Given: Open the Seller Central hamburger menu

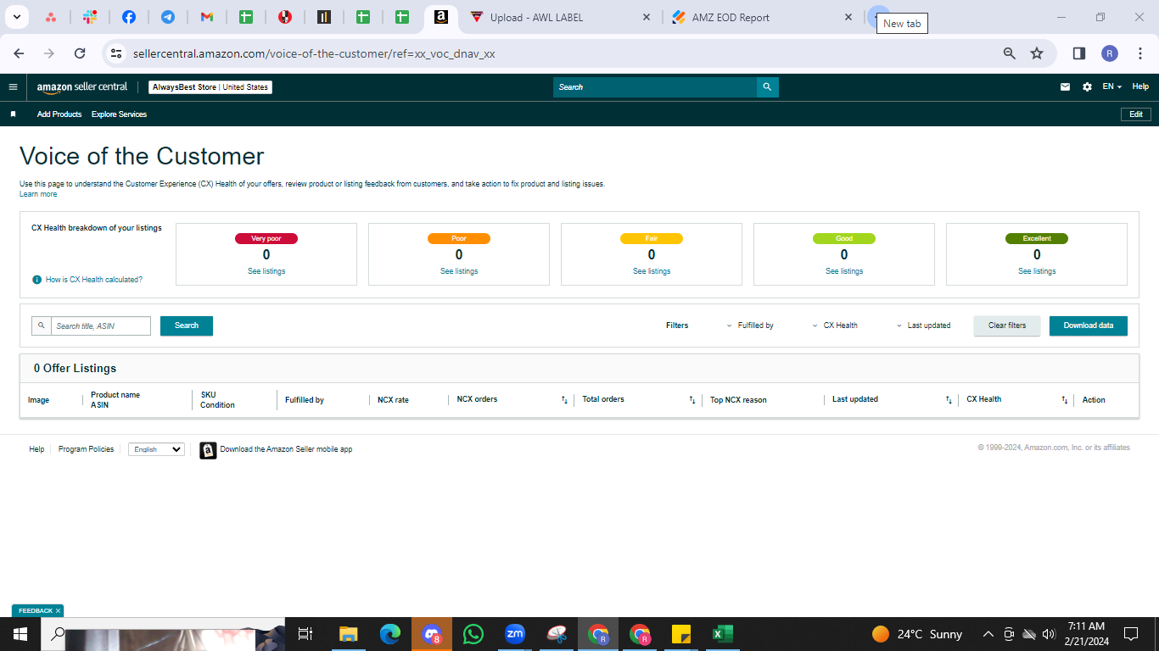Looking at the screenshot, I should click(13, 86).
